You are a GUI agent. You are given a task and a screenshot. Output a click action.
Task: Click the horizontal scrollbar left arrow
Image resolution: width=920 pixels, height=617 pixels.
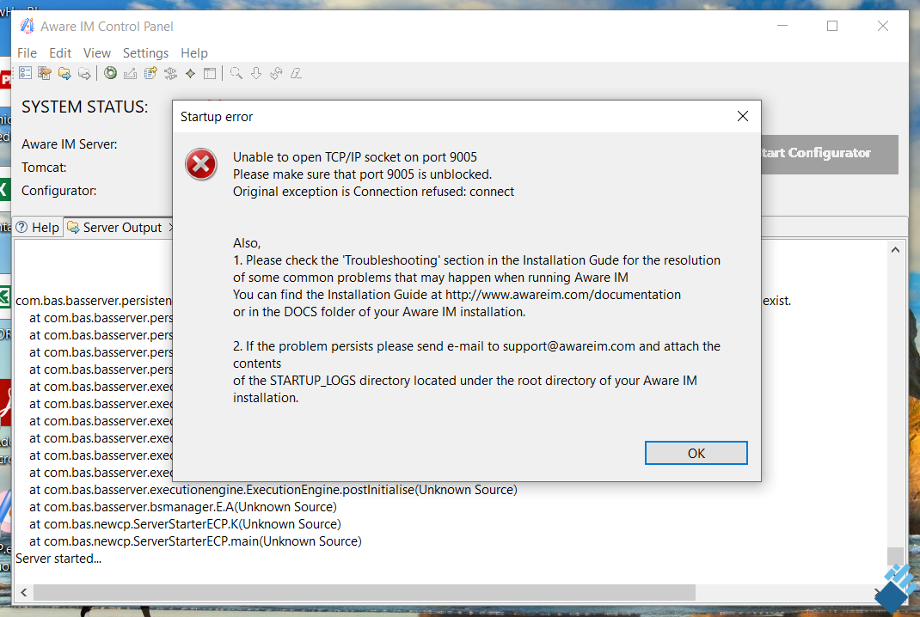point(23,592)
